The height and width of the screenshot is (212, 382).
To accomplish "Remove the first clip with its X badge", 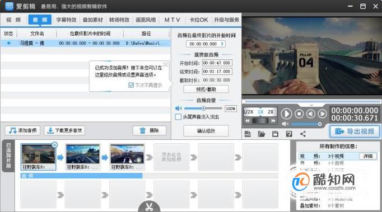I will tap(54, 145).
